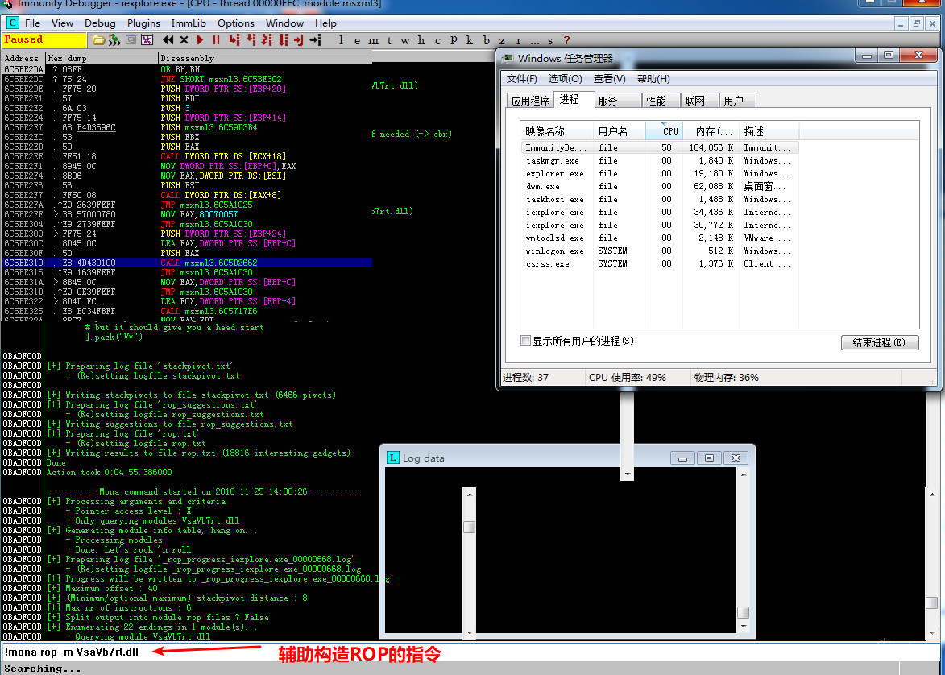
Task: Open the Plugins menu
Action: coord(143,23)
